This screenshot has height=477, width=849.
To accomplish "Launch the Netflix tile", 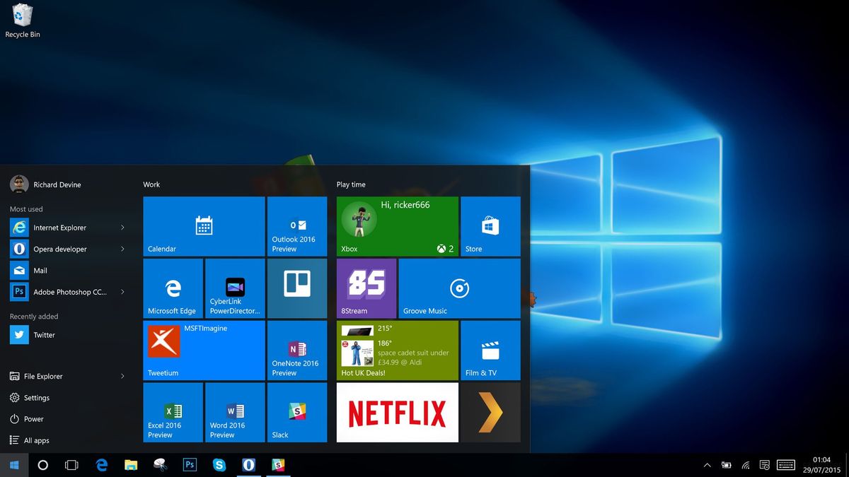I will (x=397, y=412).
